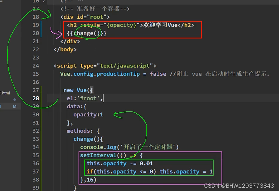
Task: Click the data:{ property on line 29
Action: [76, 106]
